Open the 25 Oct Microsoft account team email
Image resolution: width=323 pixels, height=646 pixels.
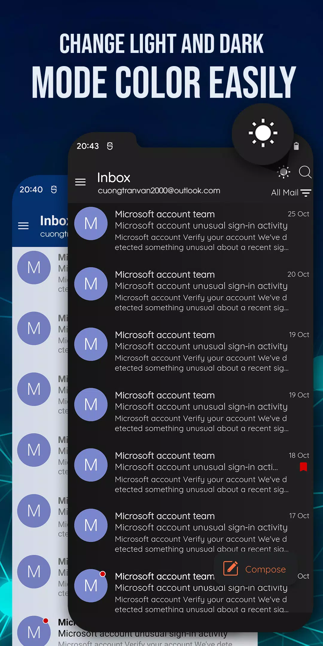[x=201, y=230]
